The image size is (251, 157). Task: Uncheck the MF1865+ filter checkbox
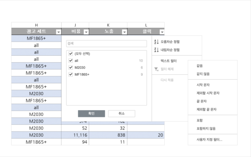pyautogui.click(x=71, y=74)
